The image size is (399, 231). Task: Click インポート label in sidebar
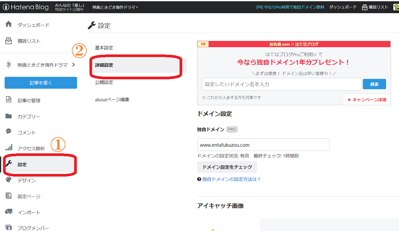tap(29, 212)
